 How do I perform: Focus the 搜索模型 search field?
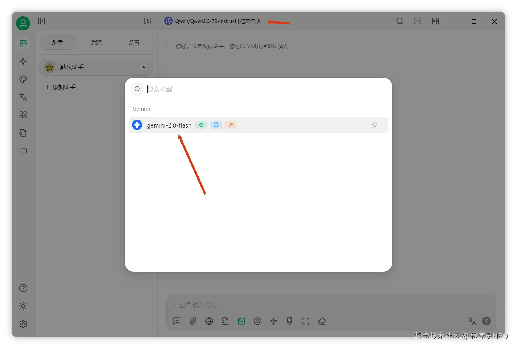(x=267, y=89)
